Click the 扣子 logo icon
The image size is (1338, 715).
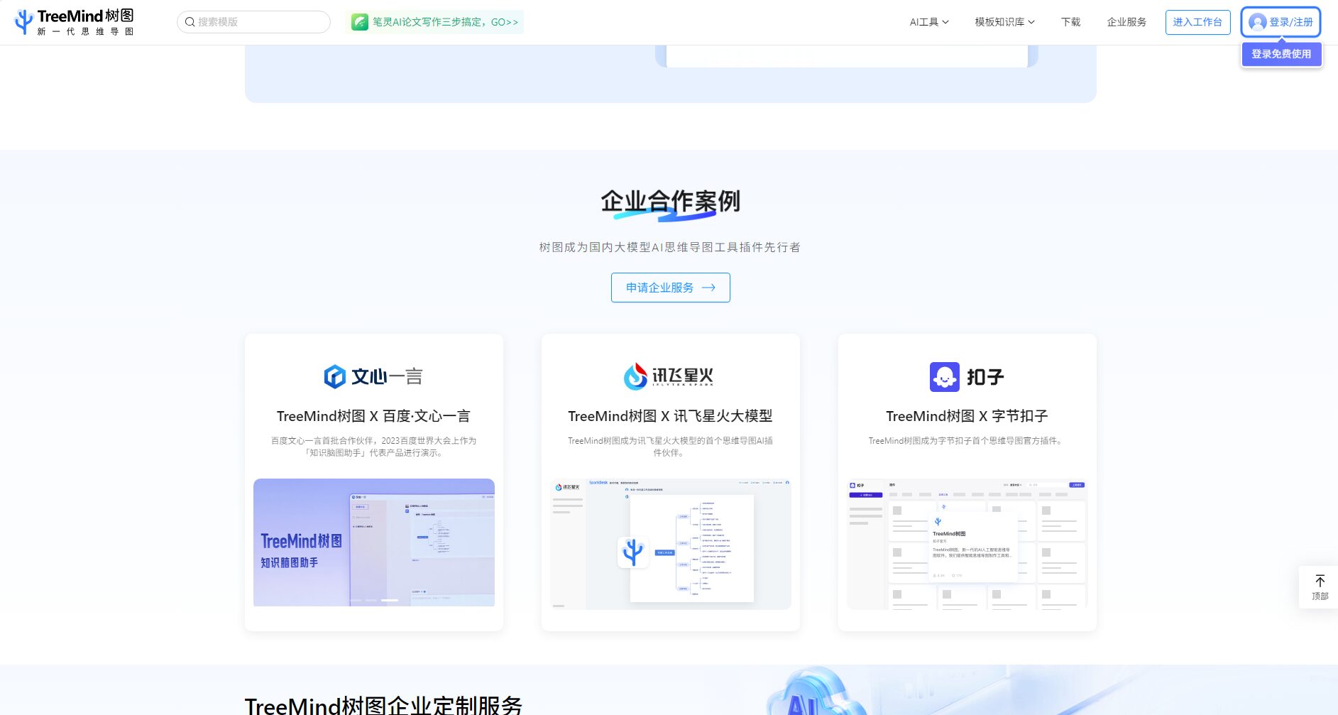click(x=944, y=377)
